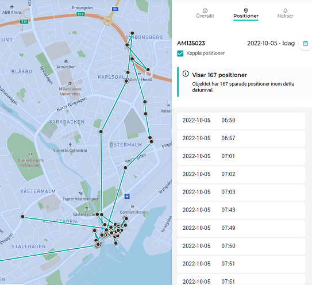Select the 06:57 position entry

point(241,138)
